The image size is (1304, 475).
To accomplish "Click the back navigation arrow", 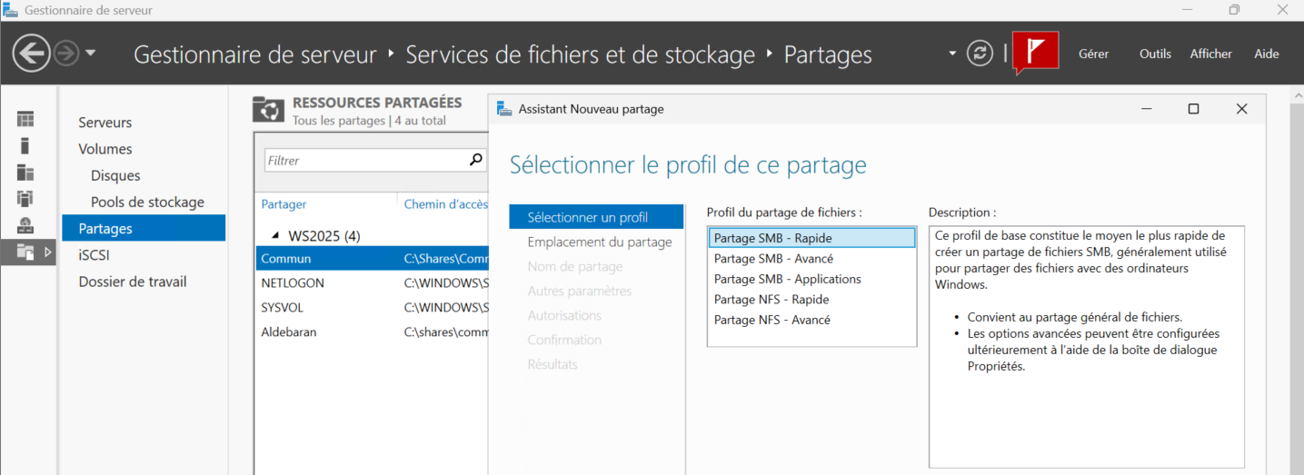I will point(31,54).
